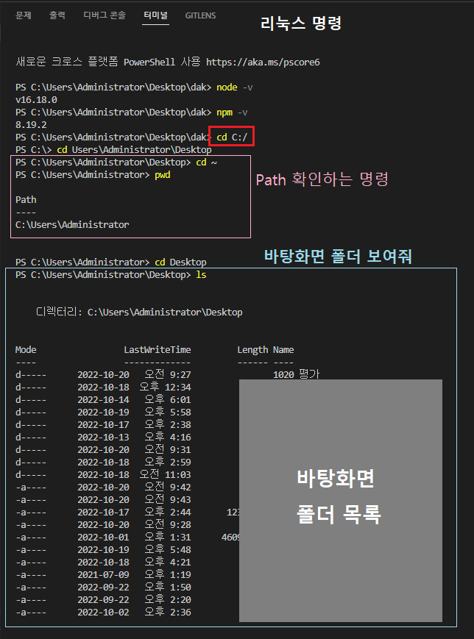Click the 'cd C:/' command text

point(232,138)
